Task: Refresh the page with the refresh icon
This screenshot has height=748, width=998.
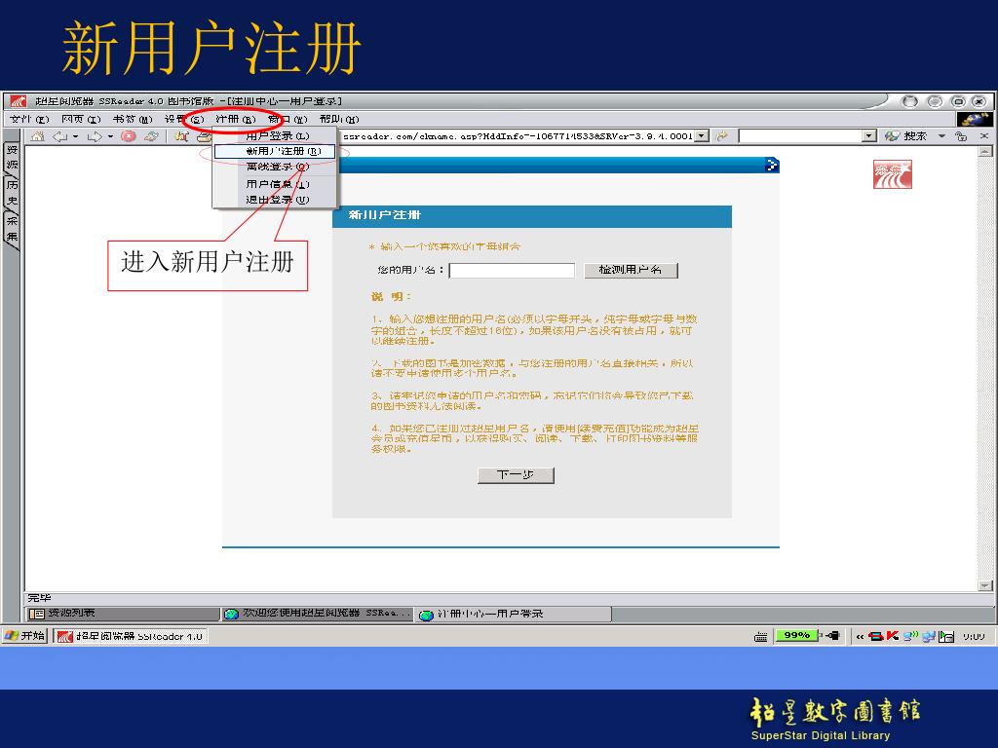Action: click(x=151, y=136)
